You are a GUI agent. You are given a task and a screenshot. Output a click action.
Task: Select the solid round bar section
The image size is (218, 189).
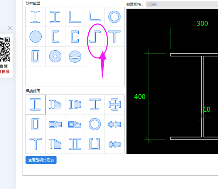tap(35, 37)
